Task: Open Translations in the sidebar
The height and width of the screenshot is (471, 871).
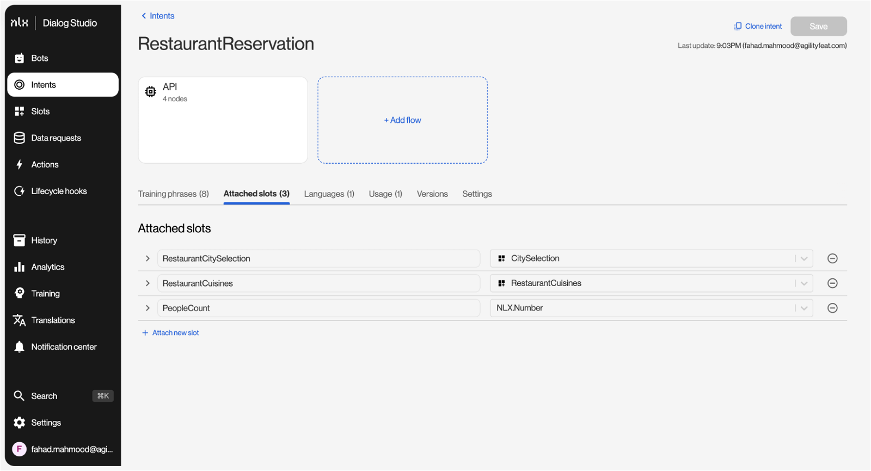Action: (x=53, y=320)
